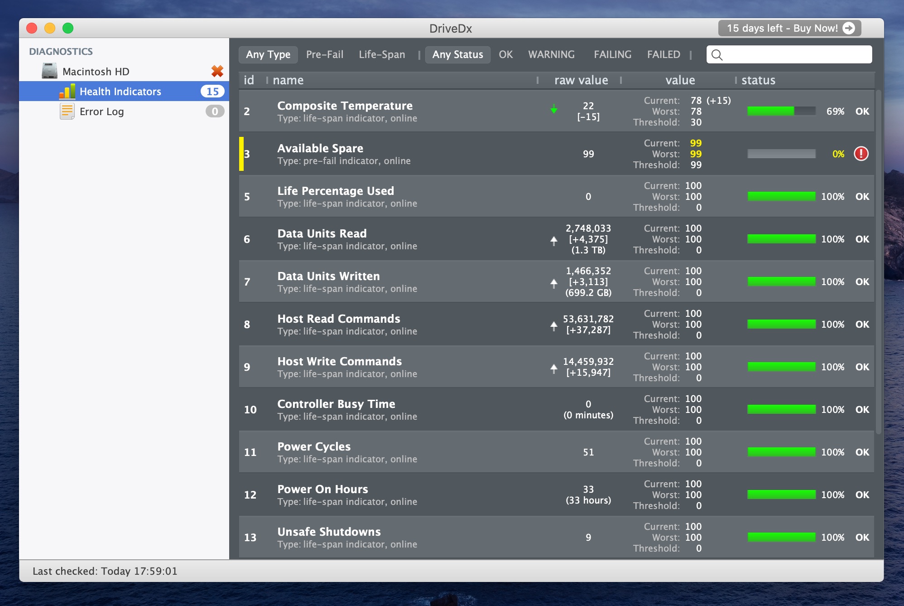Sort by the status column header

[758, 80]
